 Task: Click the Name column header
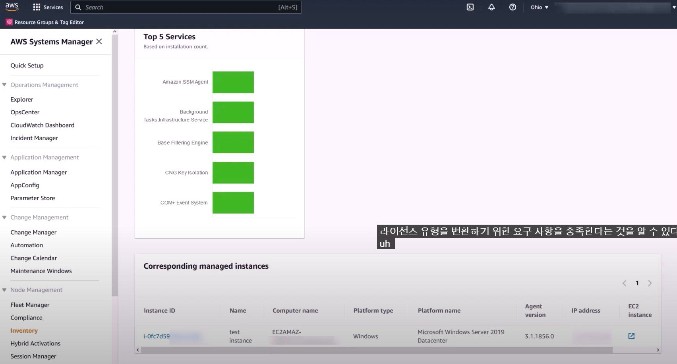pos(238,311)
